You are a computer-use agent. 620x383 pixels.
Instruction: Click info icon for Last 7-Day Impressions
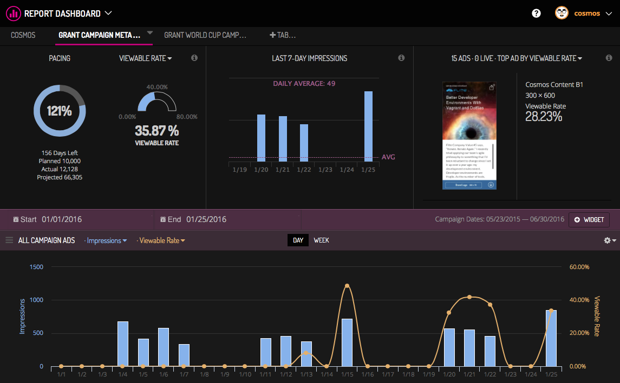401,58
